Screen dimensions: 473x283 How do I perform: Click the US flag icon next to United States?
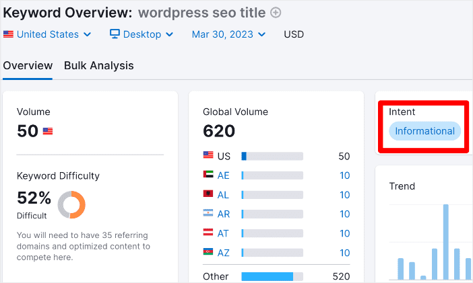9,34
